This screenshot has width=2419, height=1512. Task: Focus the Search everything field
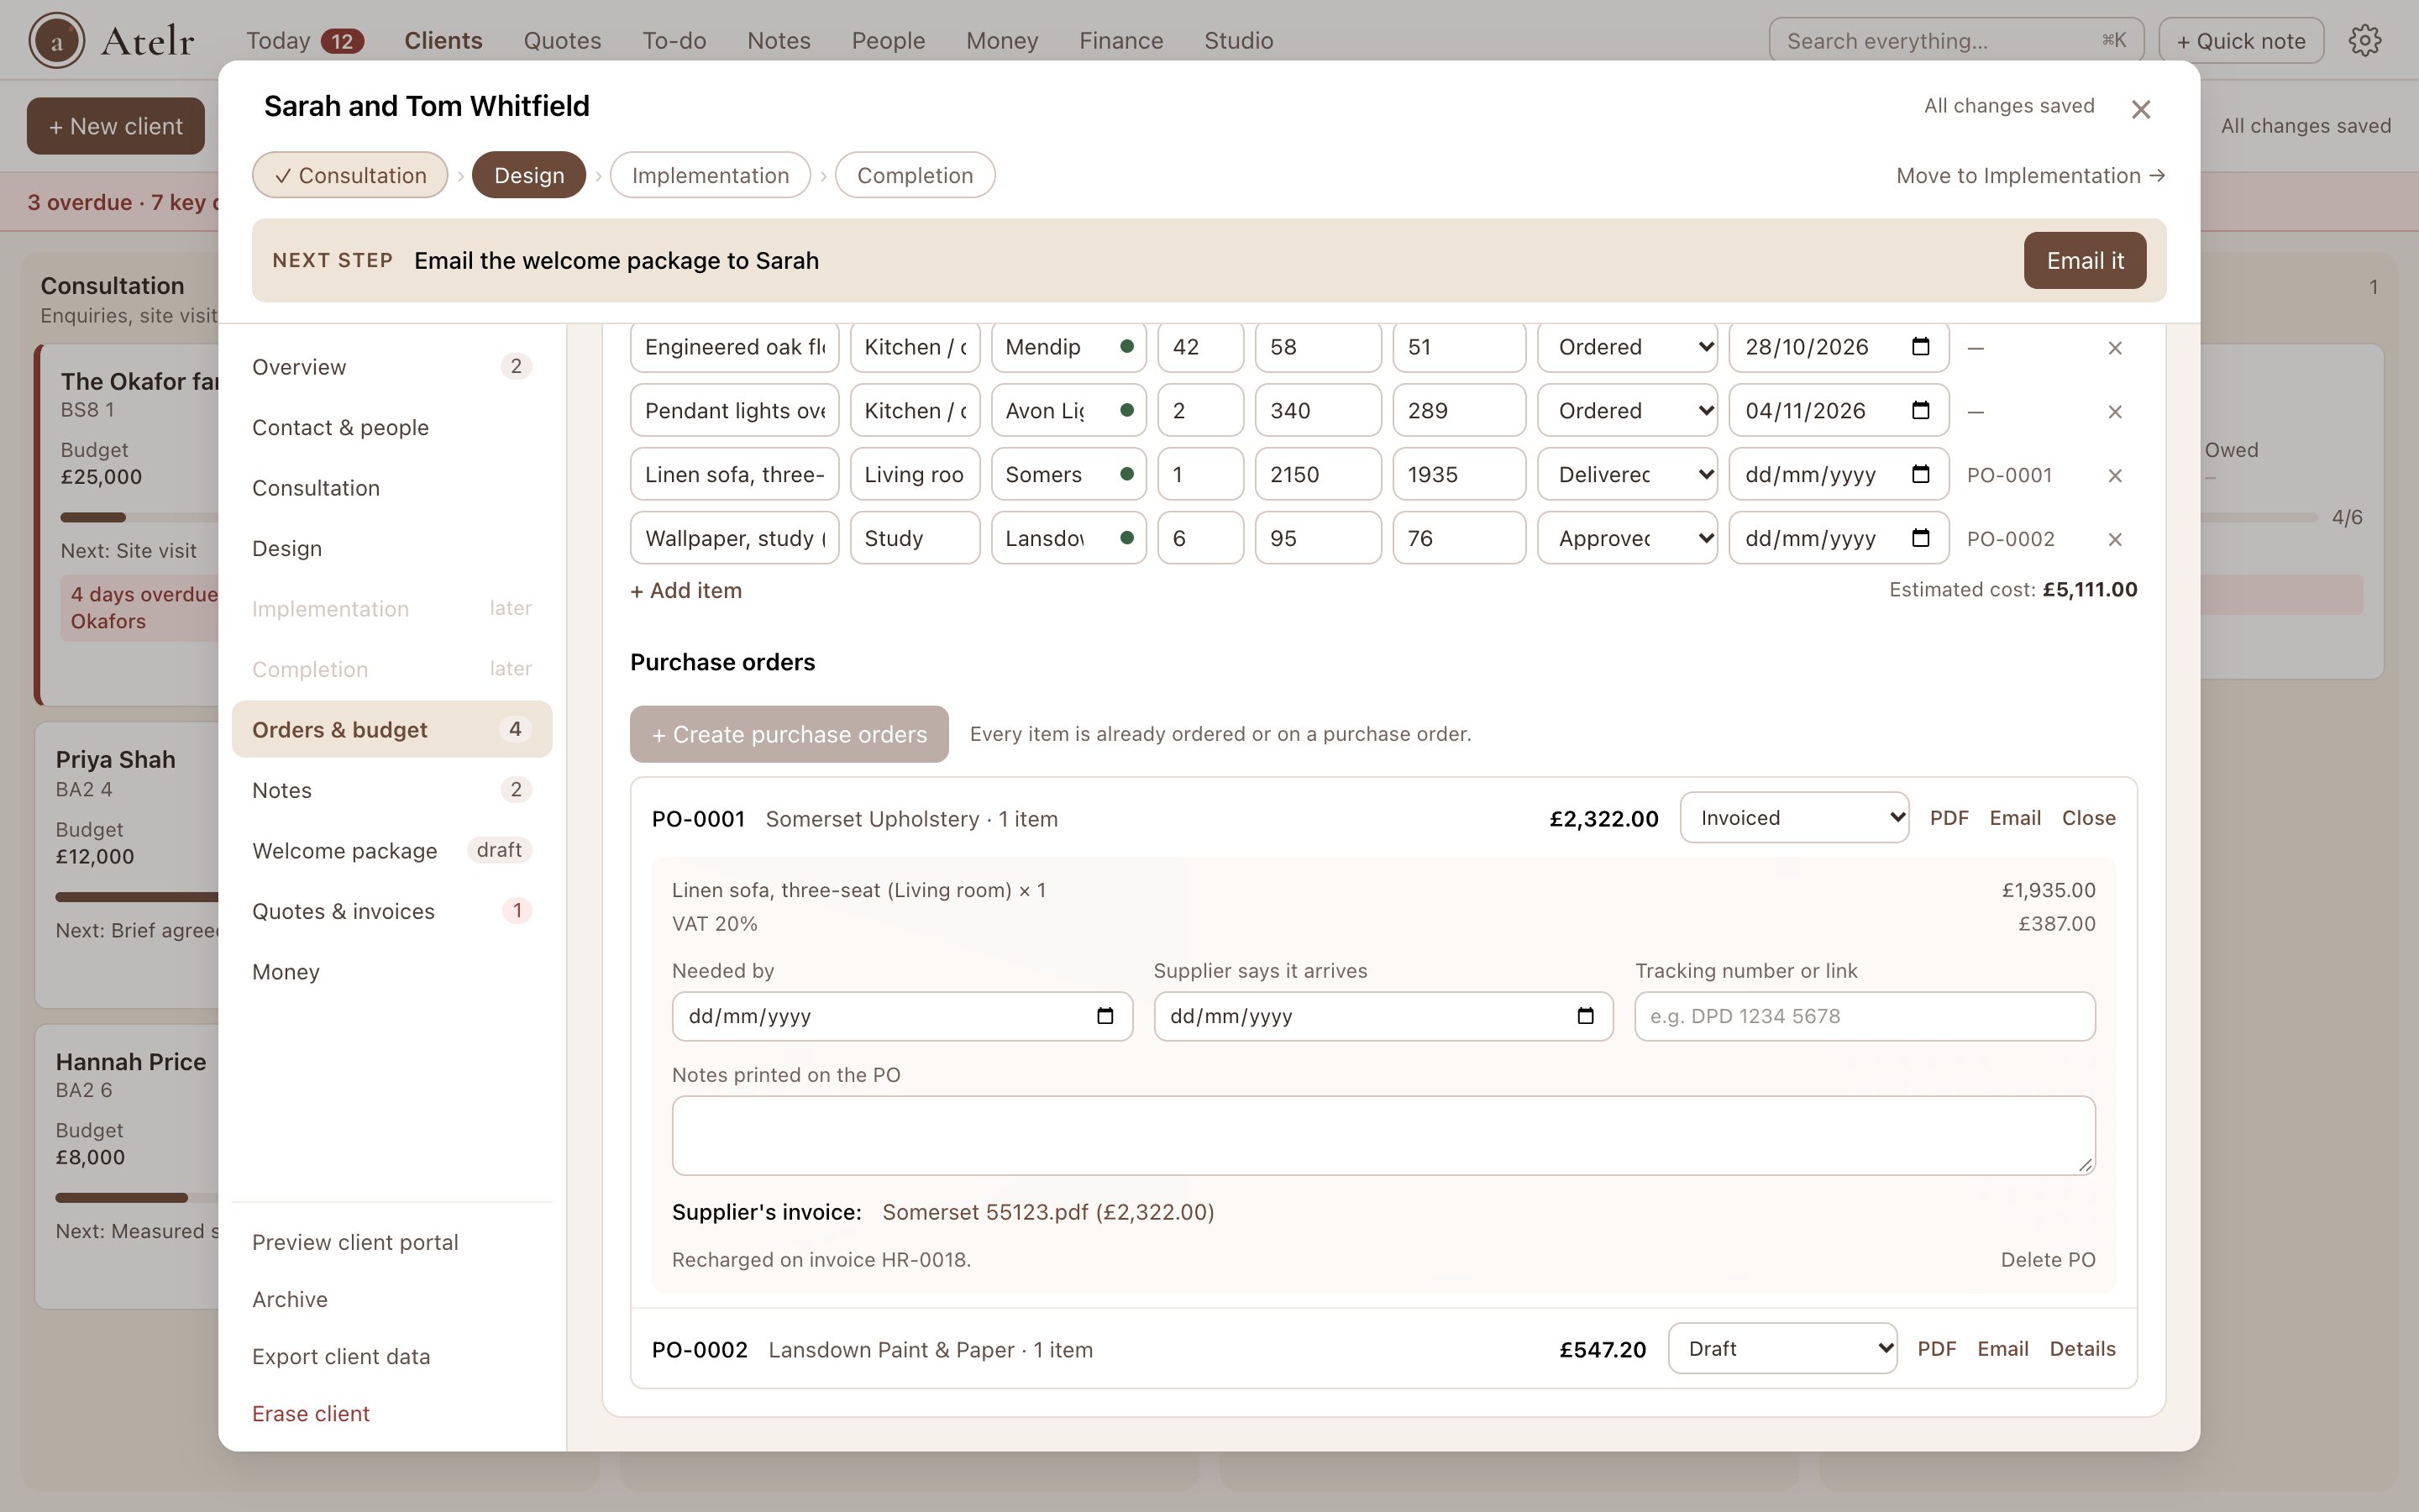(x=1955, y=41)
